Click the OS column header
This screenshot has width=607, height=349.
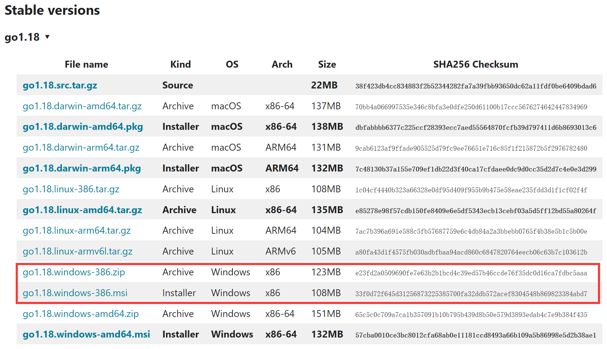point(232,64)
